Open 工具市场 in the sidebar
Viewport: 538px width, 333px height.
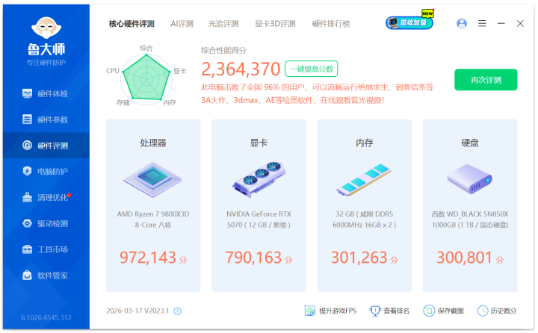click(46, 249)
